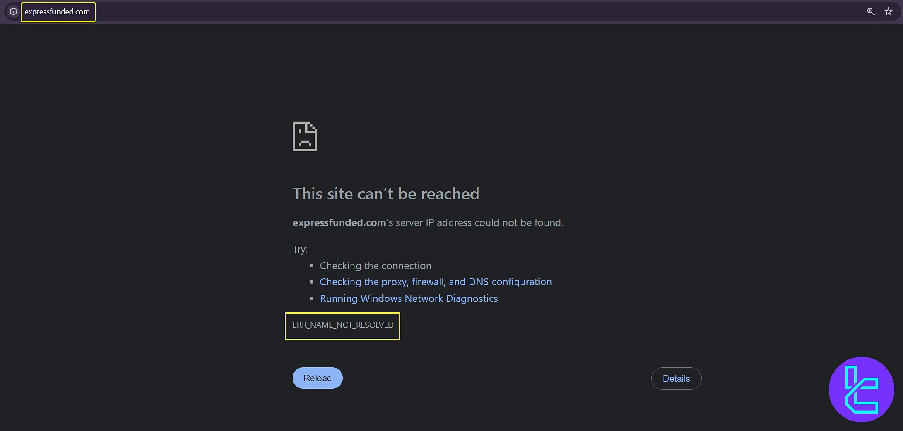
Task: Open the purple logo widget in the corner
Action: click(860, 390)
